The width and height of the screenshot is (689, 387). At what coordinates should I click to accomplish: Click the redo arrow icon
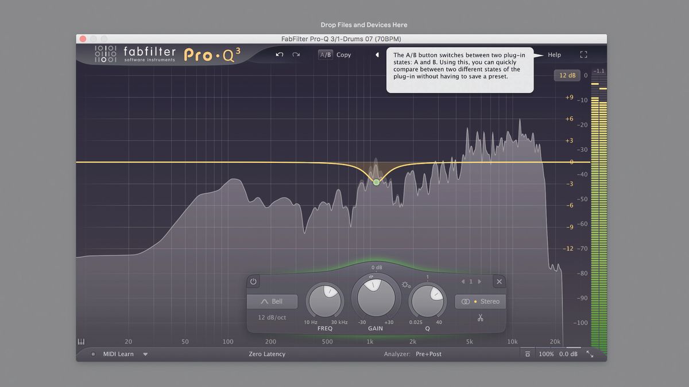pyautogui.click(x=296, y=54)
